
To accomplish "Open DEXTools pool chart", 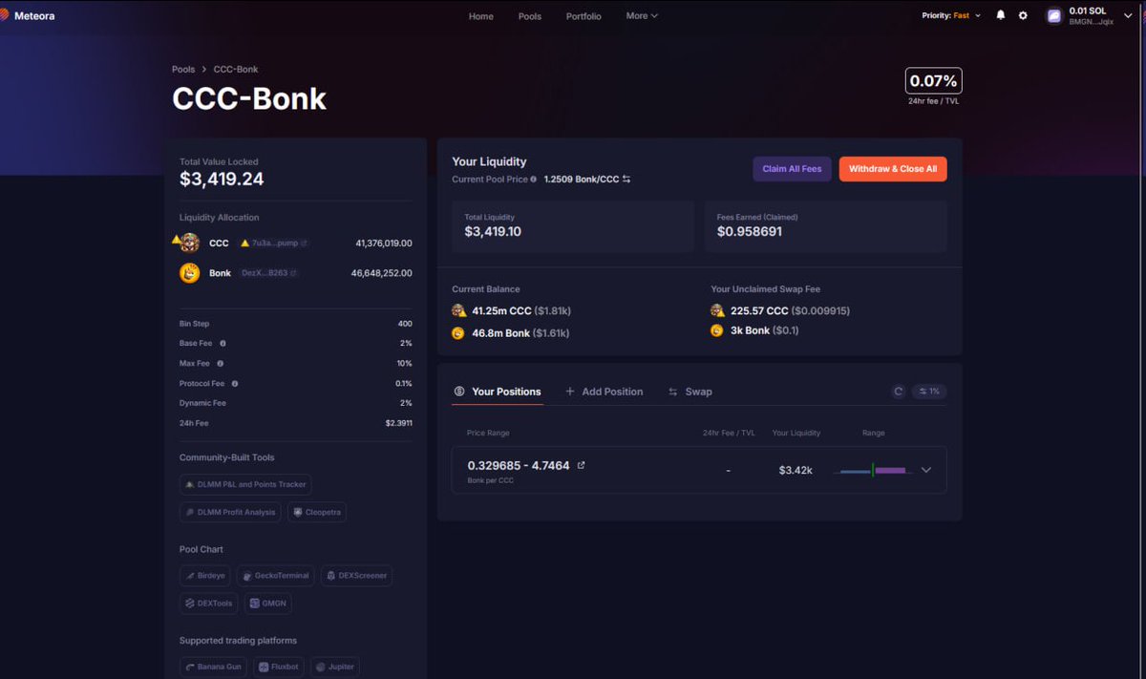I will click(209, 604).
